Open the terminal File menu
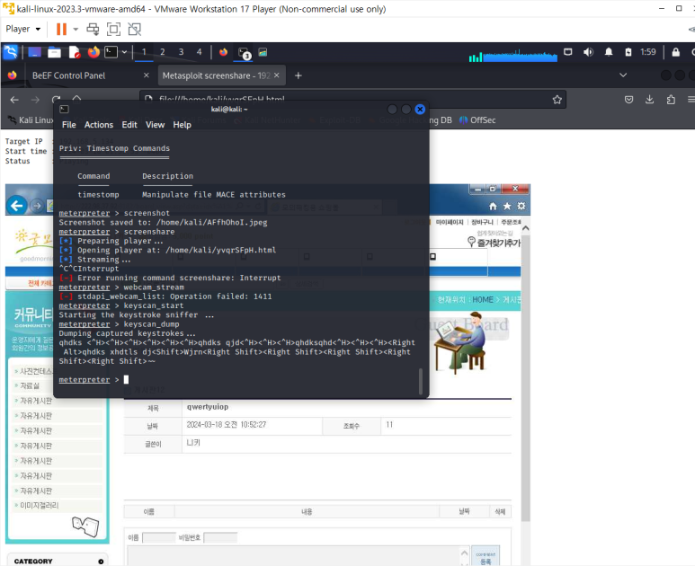Image resolution: width=695 pixels, height=566 pixels. coord(68,125)
